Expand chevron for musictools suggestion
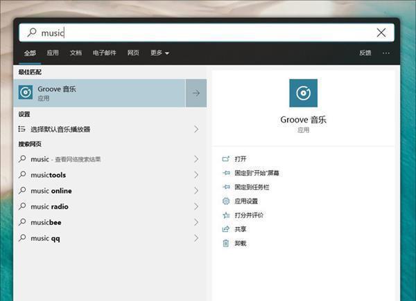 pyautogui.click(x=196, y=175)
